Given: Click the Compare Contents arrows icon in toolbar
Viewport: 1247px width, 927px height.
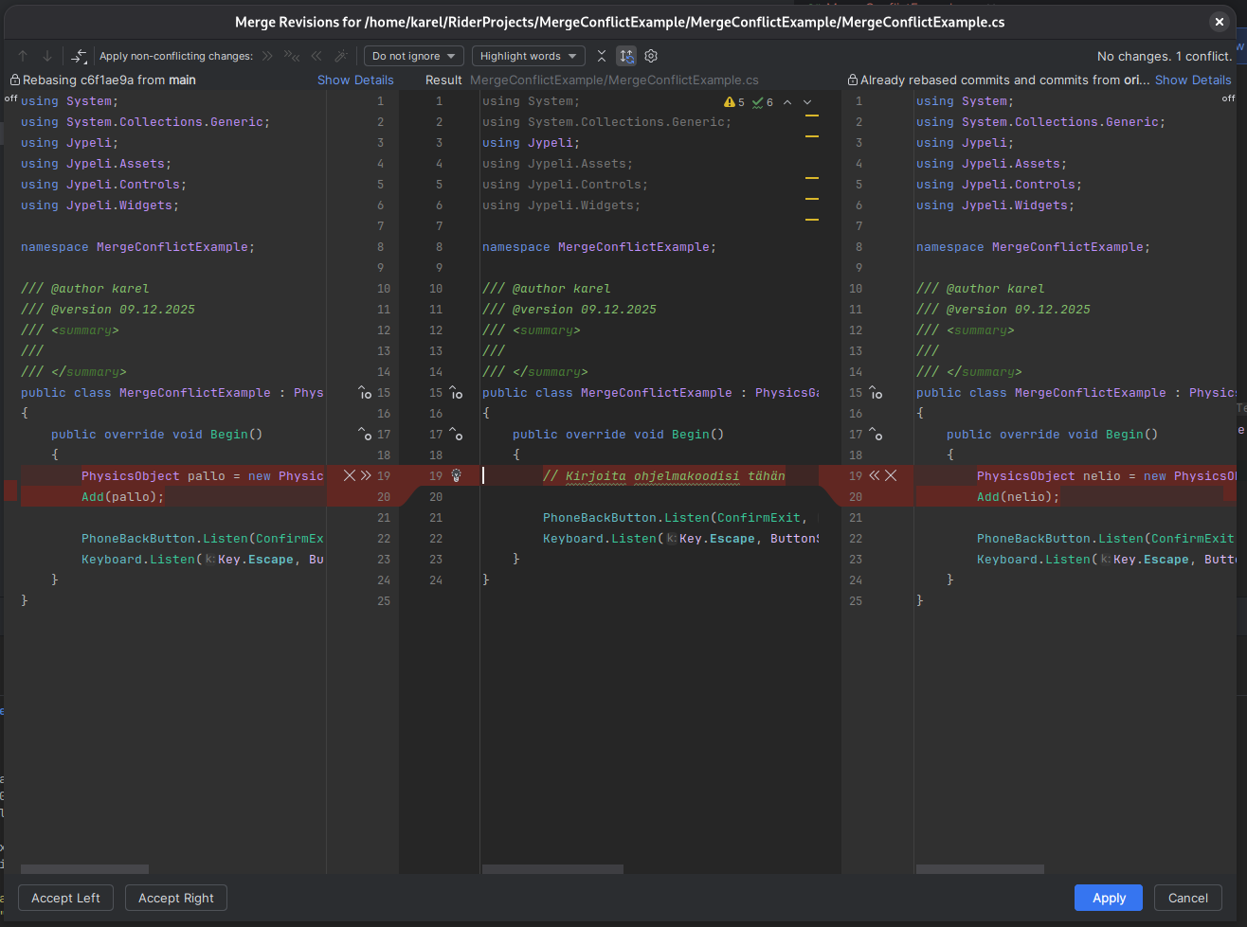Looking at the screenshot, I should pyautogui.click(x=80, y=57).
